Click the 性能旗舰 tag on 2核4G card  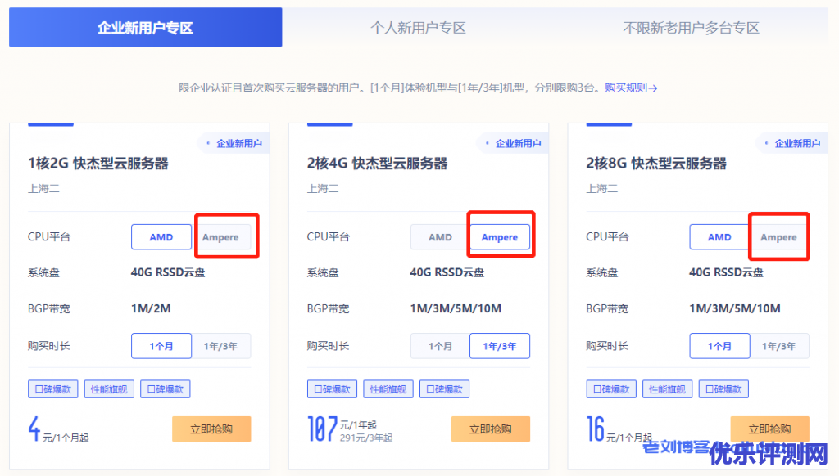pos(390,389)
